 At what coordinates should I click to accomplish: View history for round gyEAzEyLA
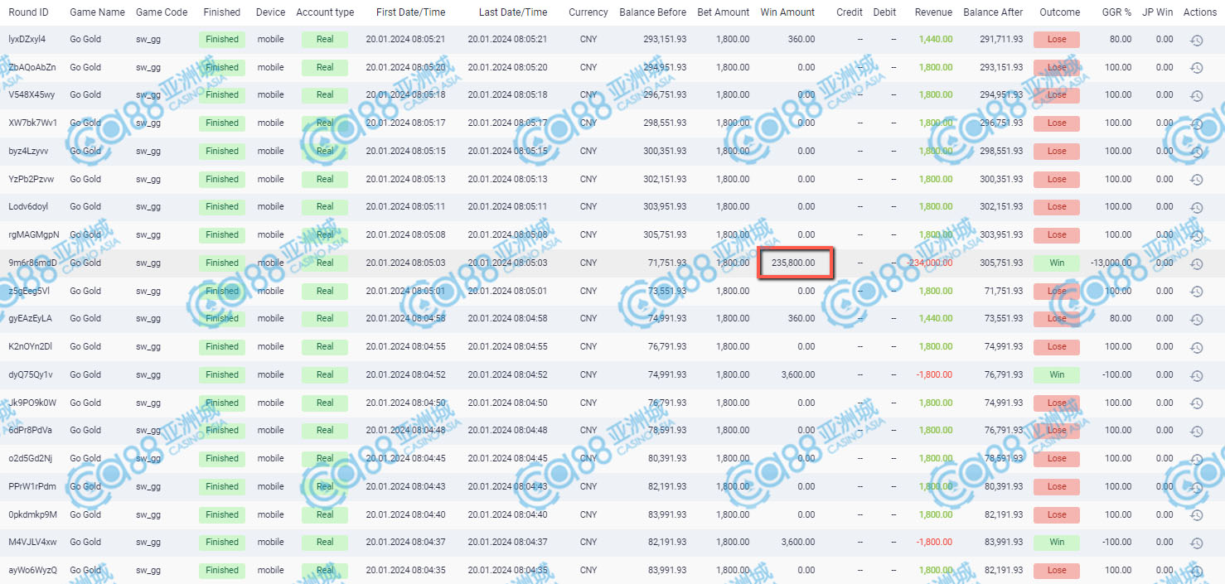1196,319
